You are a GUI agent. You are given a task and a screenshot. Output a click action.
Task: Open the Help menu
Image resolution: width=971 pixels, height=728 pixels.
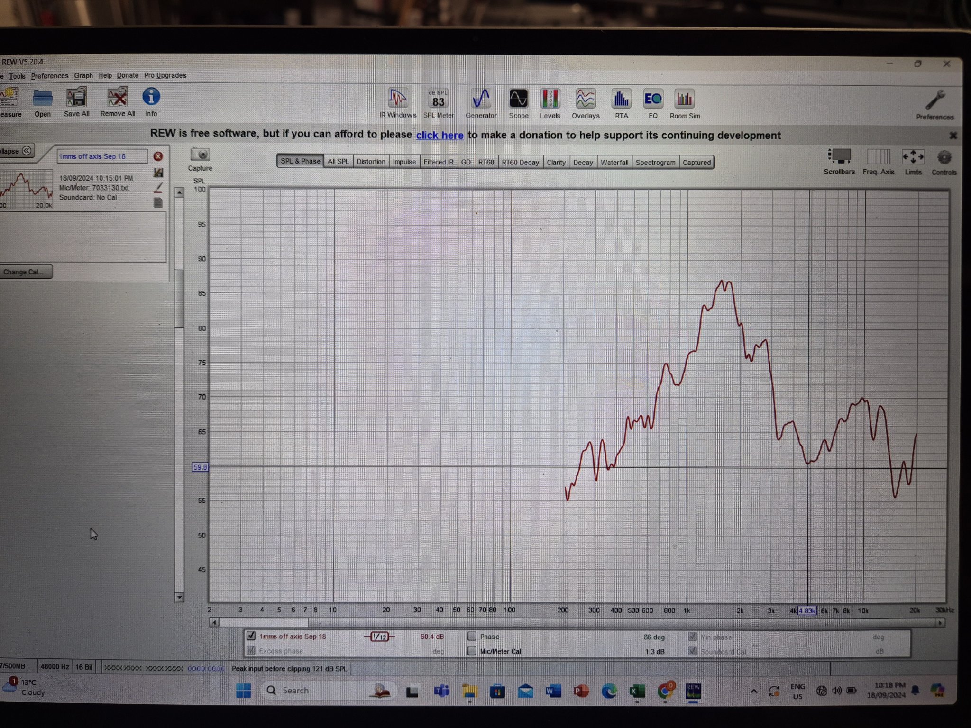coord(105,75)
